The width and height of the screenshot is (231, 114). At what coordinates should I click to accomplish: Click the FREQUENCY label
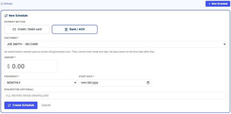(12, 77)
